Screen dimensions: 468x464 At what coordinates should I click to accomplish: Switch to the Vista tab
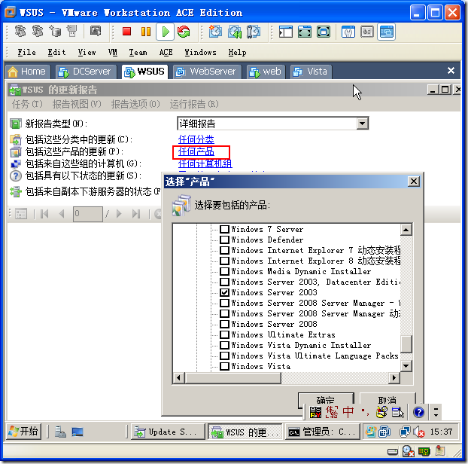pyautogui.click(x=311, y=72)
